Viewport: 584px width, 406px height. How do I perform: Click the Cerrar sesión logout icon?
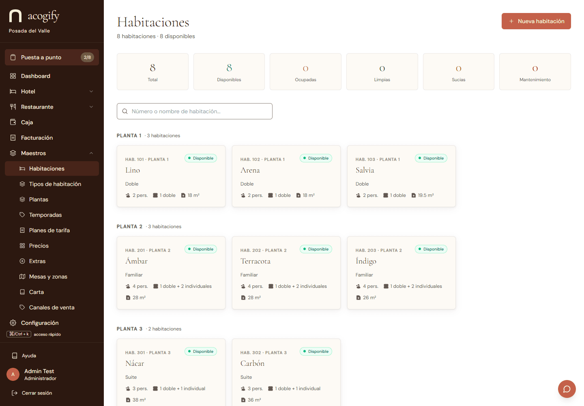click(15, 393)
